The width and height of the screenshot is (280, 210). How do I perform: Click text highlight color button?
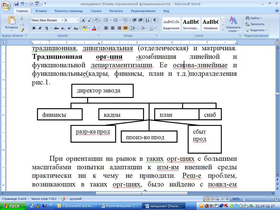coord(85,28)
